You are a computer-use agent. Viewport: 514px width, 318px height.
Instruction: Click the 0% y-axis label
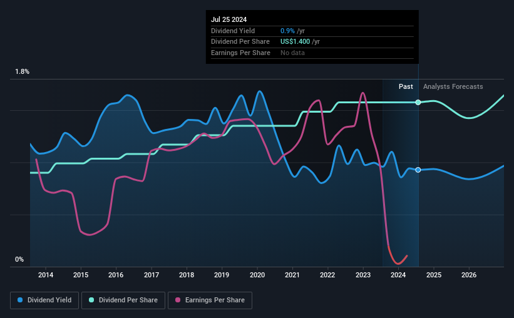click(x=19, y=260)
